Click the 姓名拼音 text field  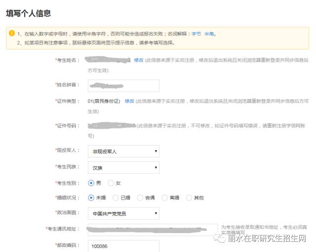pos(123,86)
